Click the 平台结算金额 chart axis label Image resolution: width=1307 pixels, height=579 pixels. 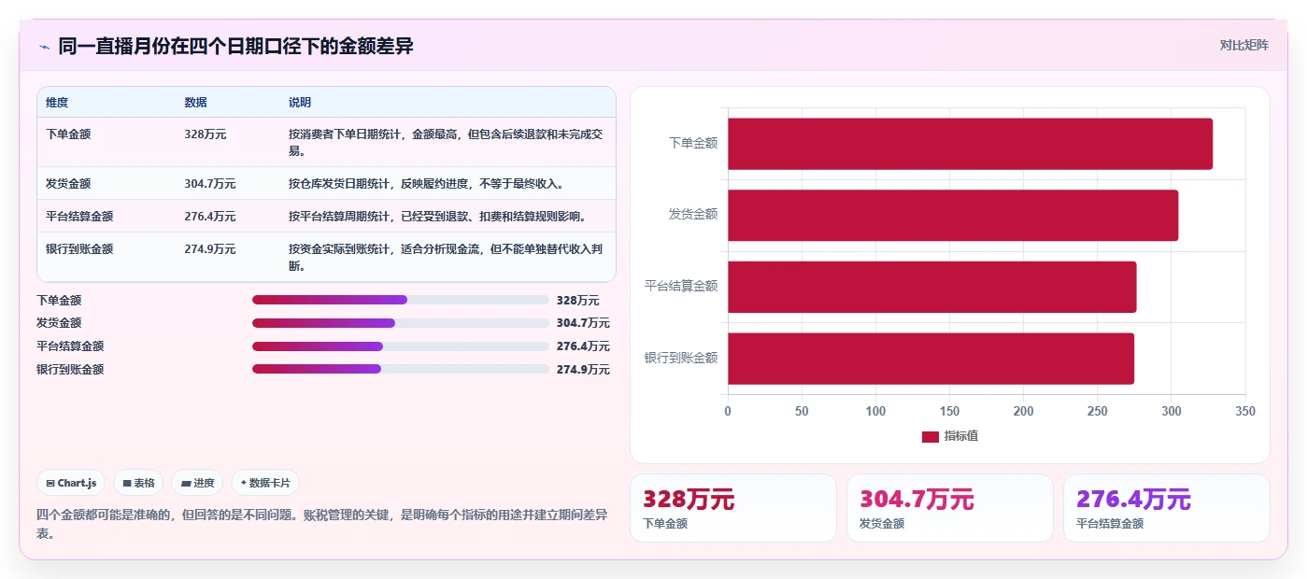pyautogui.click(x=681, y=287)
